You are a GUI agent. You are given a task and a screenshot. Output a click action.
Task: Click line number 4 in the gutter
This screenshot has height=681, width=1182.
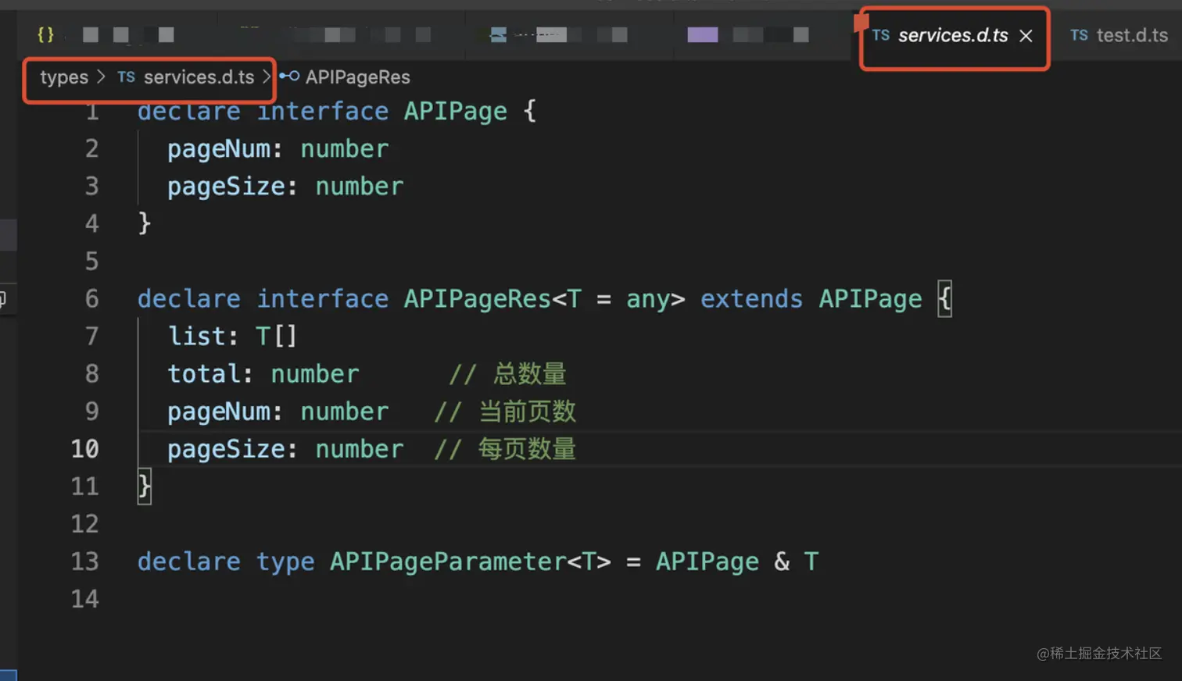tap(92, 223)
